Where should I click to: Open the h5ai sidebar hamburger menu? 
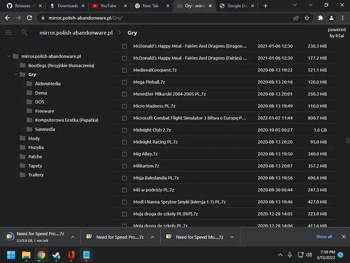coord(8,33)
